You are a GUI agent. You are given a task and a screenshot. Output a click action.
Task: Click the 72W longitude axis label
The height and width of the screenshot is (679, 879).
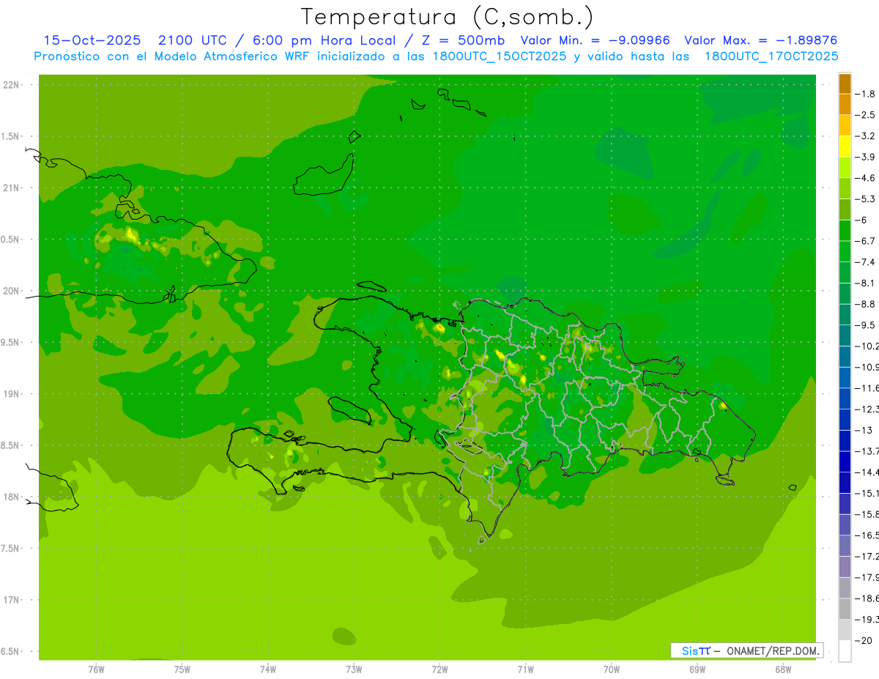pyautogui.click(x=439, y=669)
